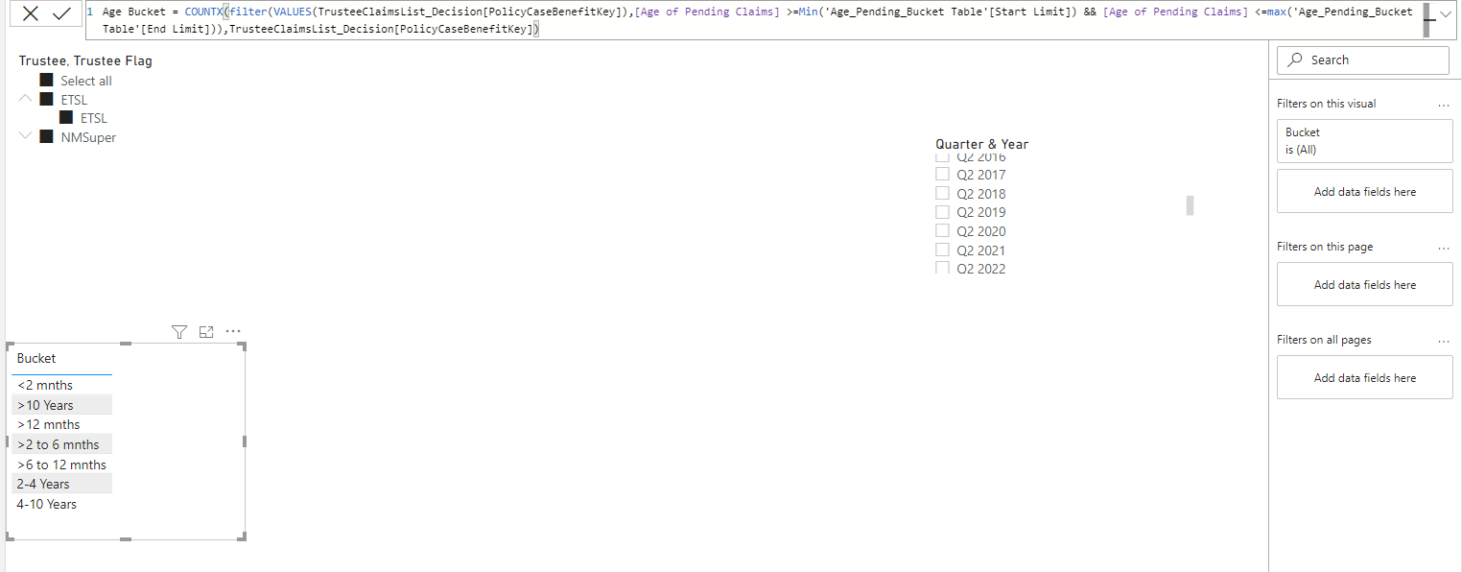Click the Trustee, Trustee Flag slicer title
1462x572 pixels.
click(85, 60)
